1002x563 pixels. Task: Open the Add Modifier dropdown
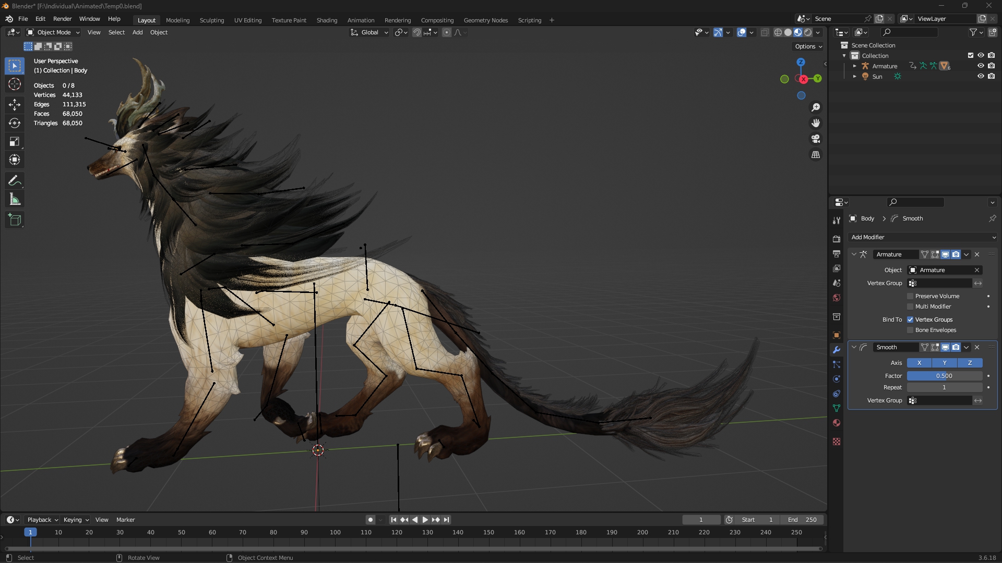coord(923,237)
